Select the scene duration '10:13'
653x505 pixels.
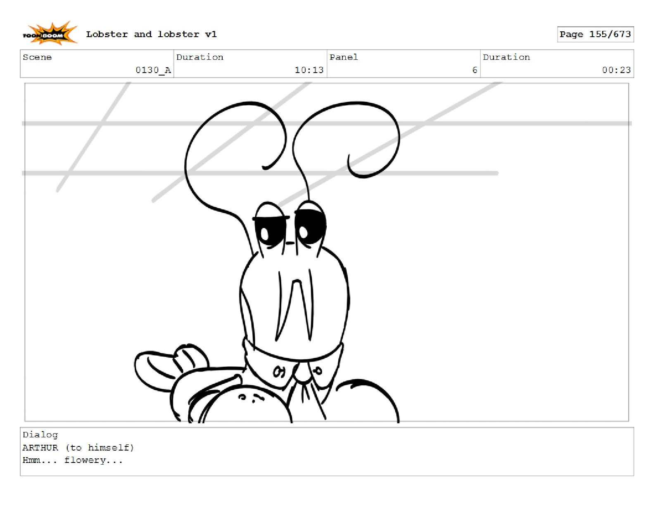click(309, 70)
